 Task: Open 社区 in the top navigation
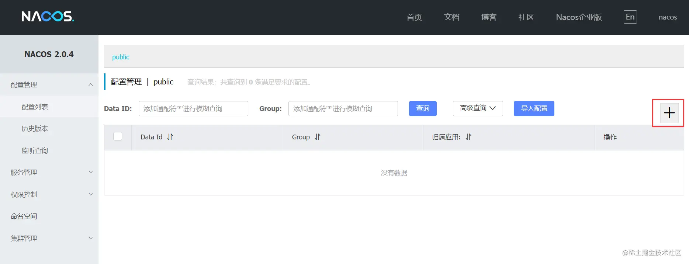click(x=526, y=17)
